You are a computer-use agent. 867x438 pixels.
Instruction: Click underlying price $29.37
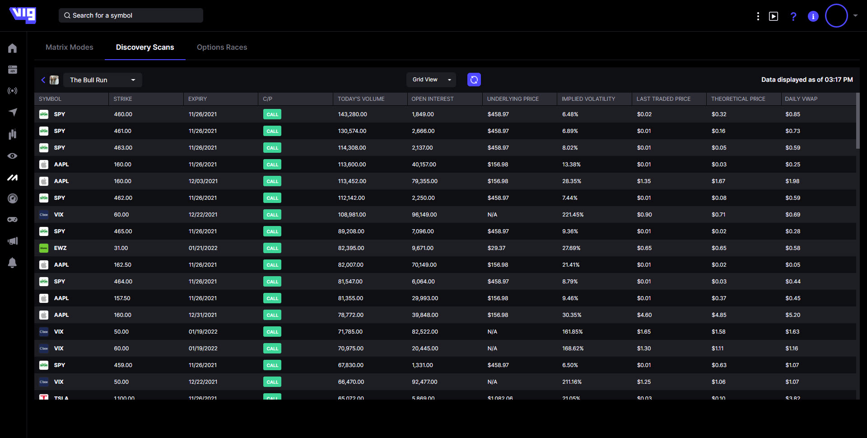pyautogui.click(x=497, y=248)
